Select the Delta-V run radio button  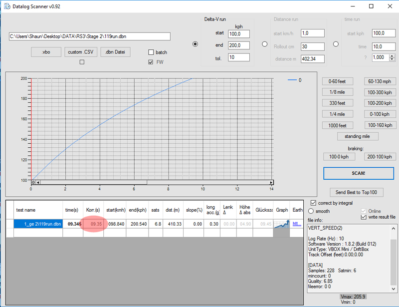coord(195,44)
